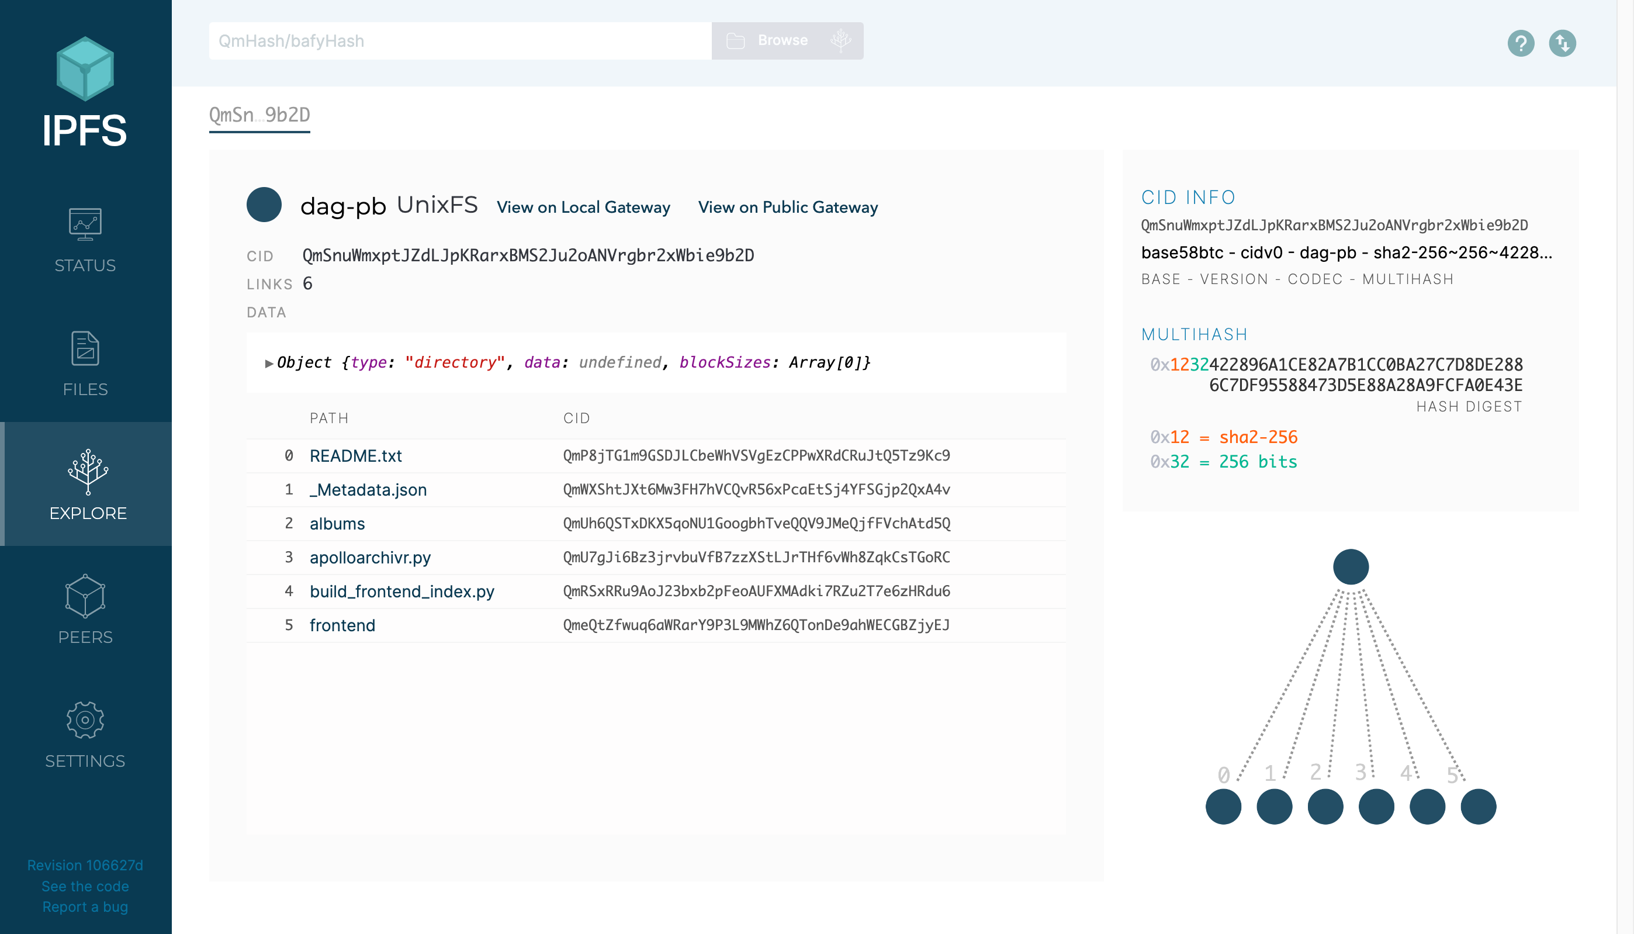Focus the QmHash/bafyHash input field
1634x934 pixels.
tap(459, 41)
